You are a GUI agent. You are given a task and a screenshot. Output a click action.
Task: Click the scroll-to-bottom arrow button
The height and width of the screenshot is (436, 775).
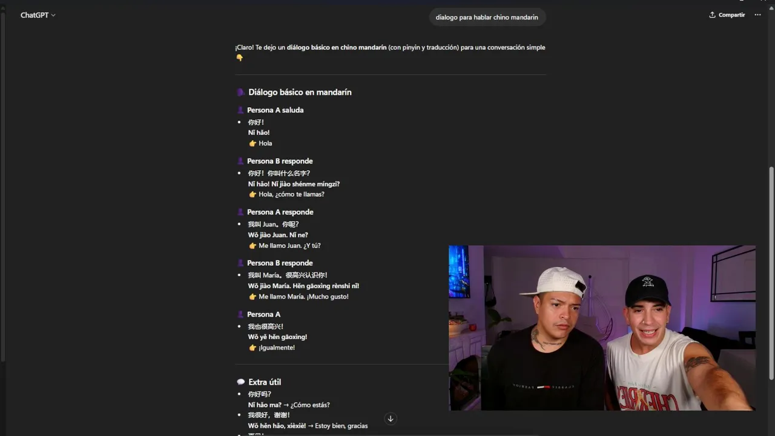tap(391, 418)
